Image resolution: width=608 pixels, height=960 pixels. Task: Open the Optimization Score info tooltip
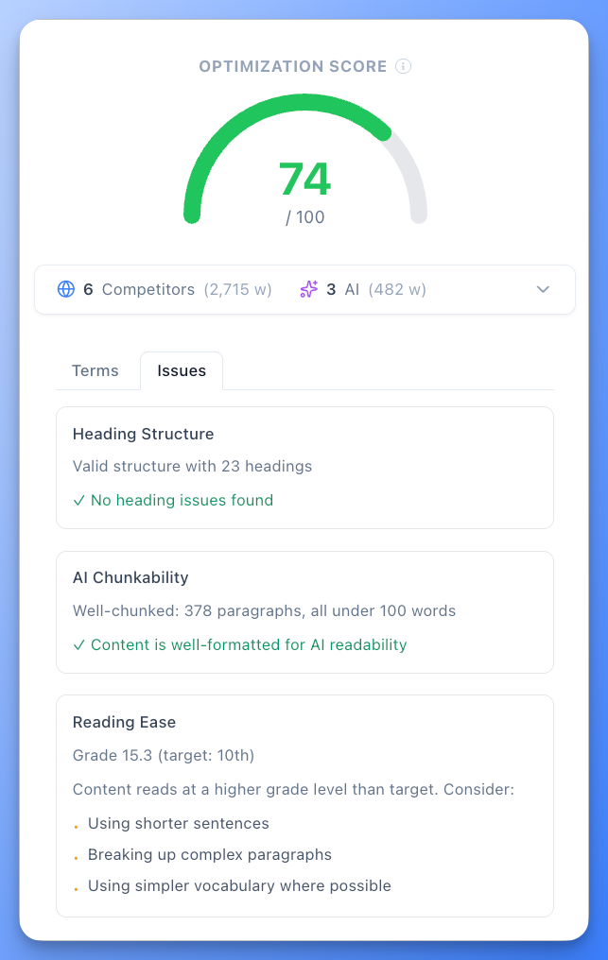(404, 66)
